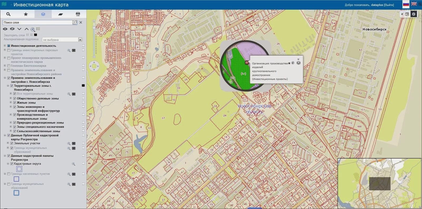
Task: Zoom to Границы инвестиционных парковых проектов layer
Action: [x=69, y=50]
